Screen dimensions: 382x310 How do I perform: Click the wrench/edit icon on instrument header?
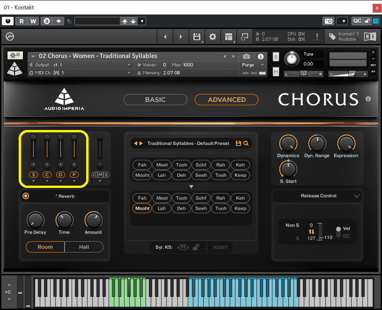coord(15,55)
